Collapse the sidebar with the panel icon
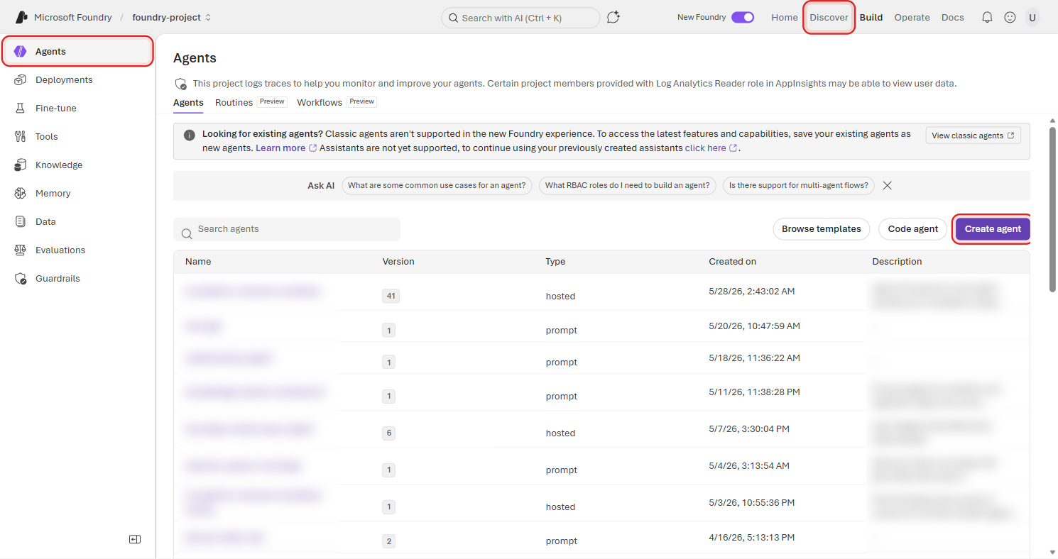 tap(135, 539)
